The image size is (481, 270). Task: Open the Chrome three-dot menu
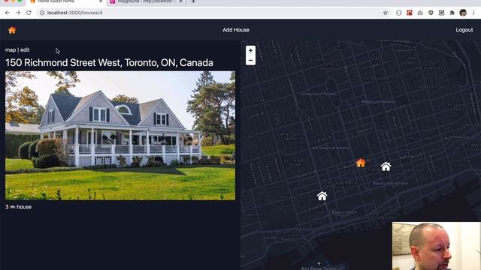[473, 13]
